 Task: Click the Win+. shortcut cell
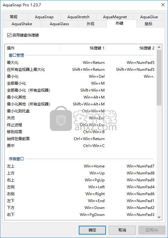click(149, 76)
